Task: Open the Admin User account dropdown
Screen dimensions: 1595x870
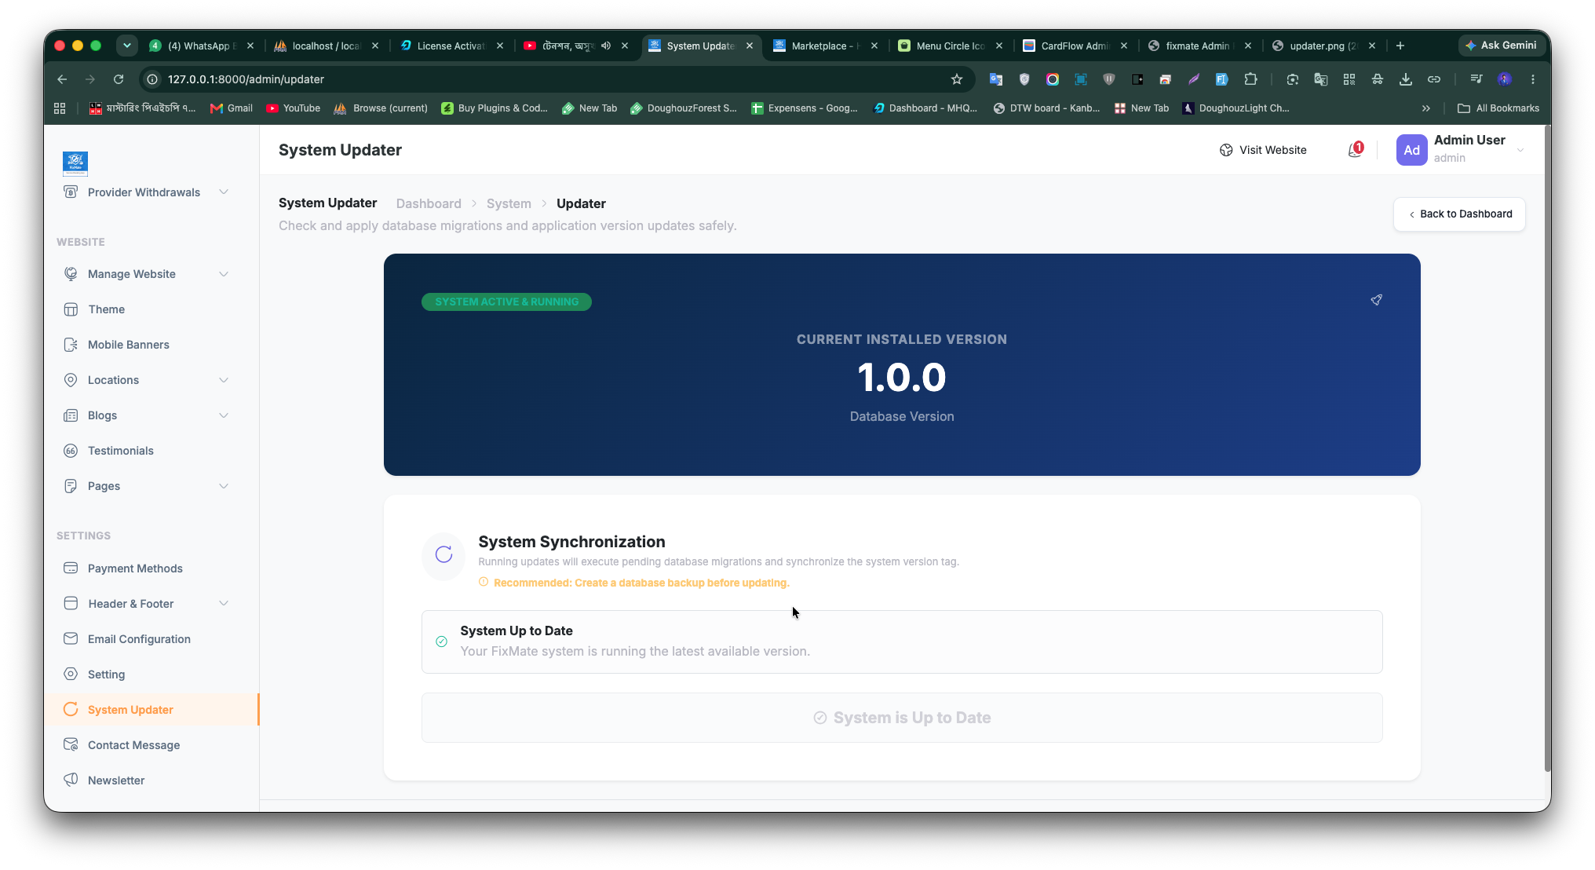Action: point(1461,150)
